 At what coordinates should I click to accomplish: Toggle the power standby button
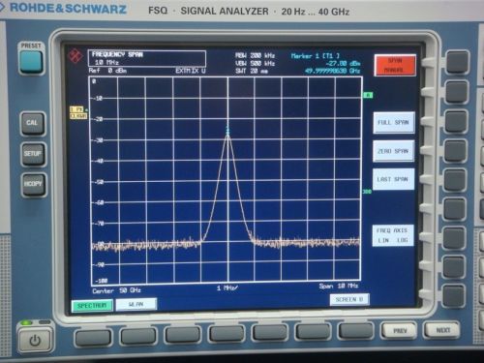[x=35, y=340]
